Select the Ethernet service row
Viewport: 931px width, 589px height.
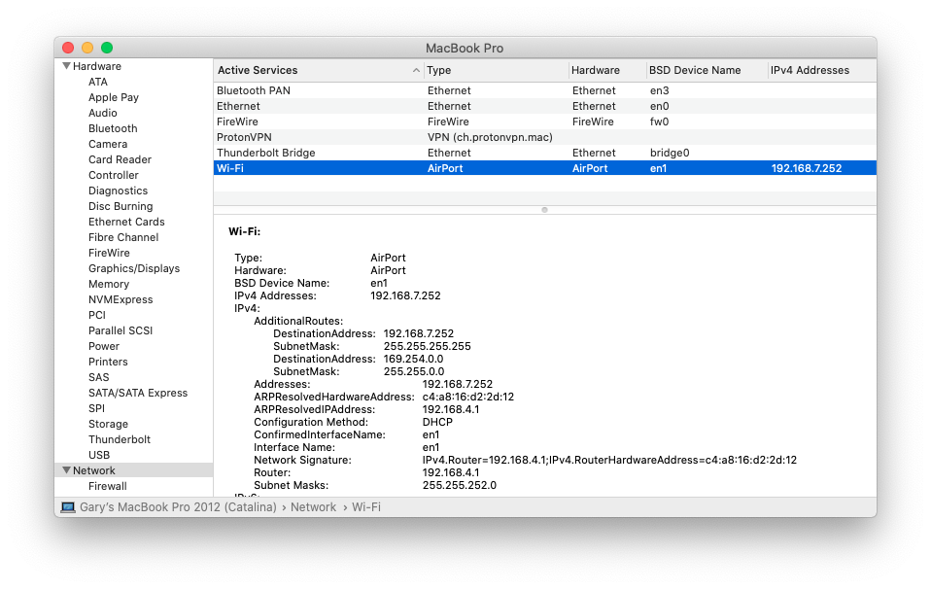click(x=544, y=106)
